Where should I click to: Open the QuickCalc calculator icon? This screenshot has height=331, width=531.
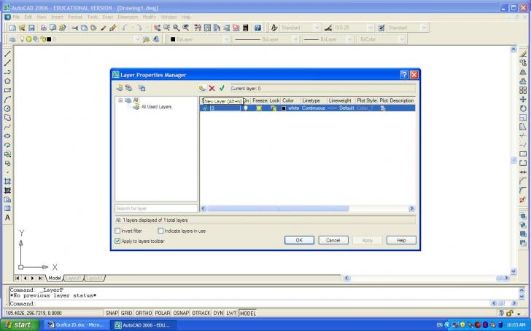tap(246, 28)
